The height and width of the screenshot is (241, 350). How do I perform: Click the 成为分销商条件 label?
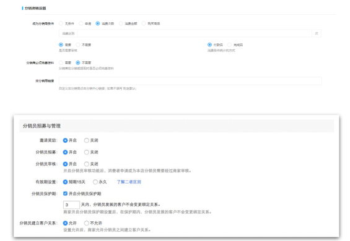[x=43, y=23]
